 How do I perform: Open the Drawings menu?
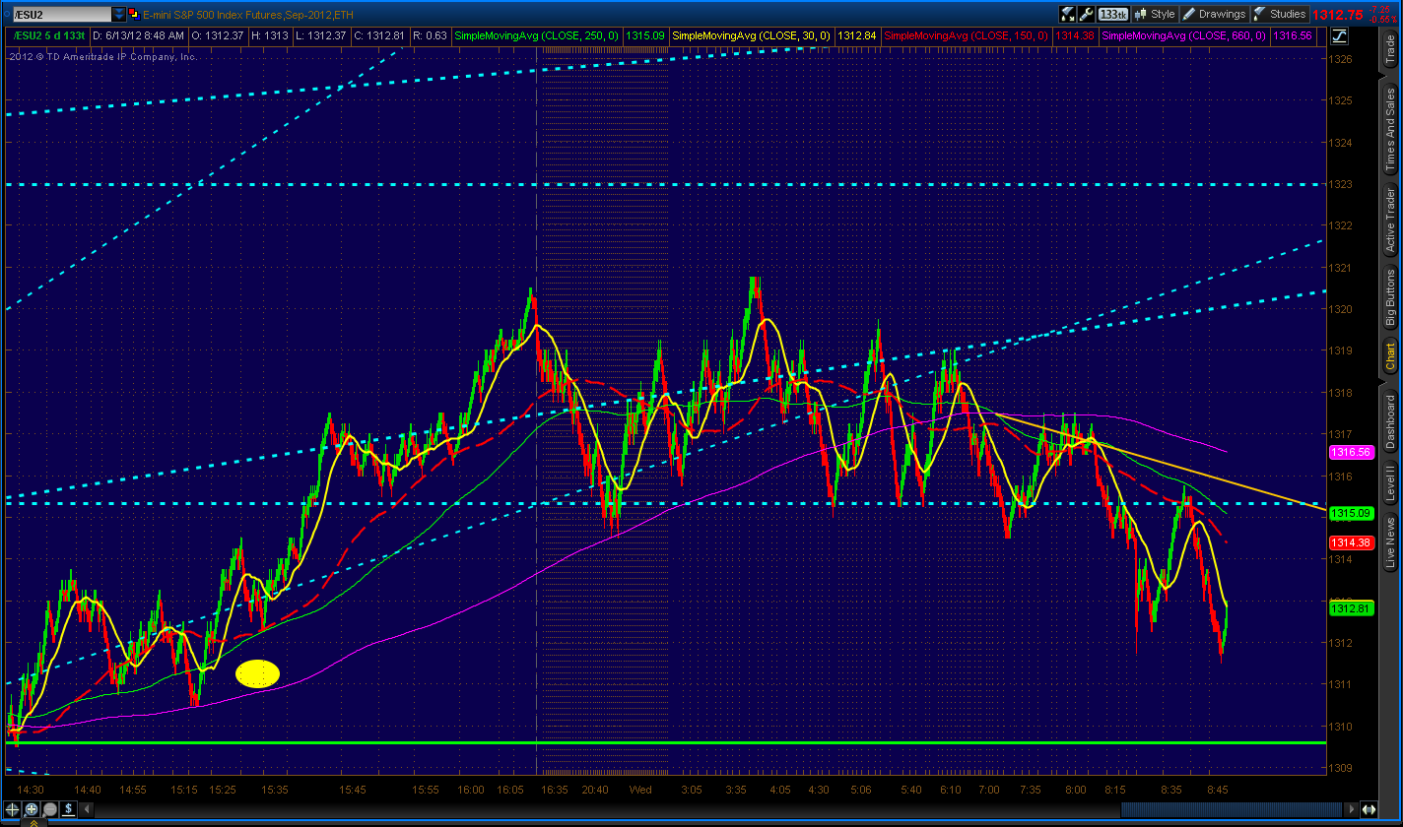pos(1215,14)
